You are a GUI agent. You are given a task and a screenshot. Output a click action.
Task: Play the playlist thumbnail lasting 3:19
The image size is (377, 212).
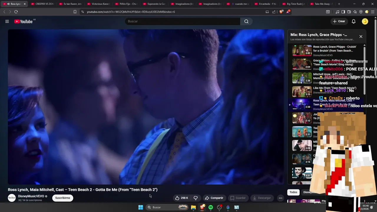point(302,92)
